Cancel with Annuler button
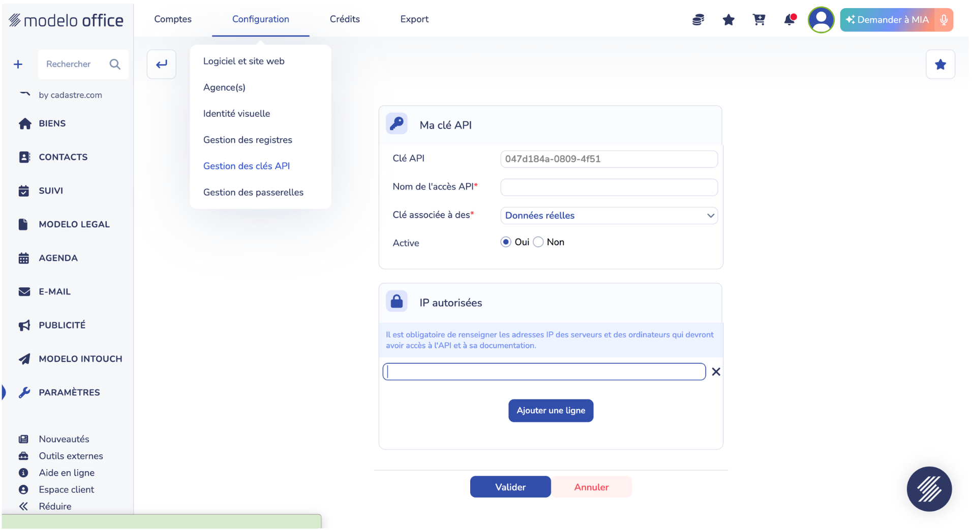The height and width of the screenshot is (530, 972). tap(591, 487)
